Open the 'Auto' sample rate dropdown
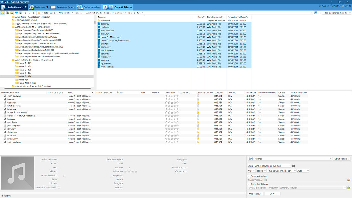This screenshot has width=352, height=198. pos(303,171)
